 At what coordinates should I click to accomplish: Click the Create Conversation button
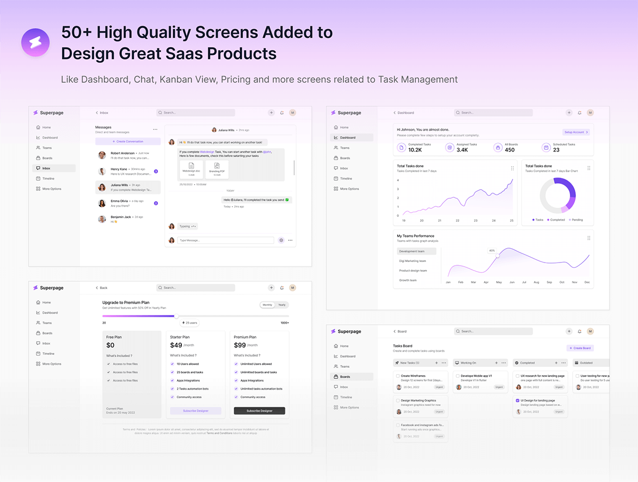[x=128, y=141]
